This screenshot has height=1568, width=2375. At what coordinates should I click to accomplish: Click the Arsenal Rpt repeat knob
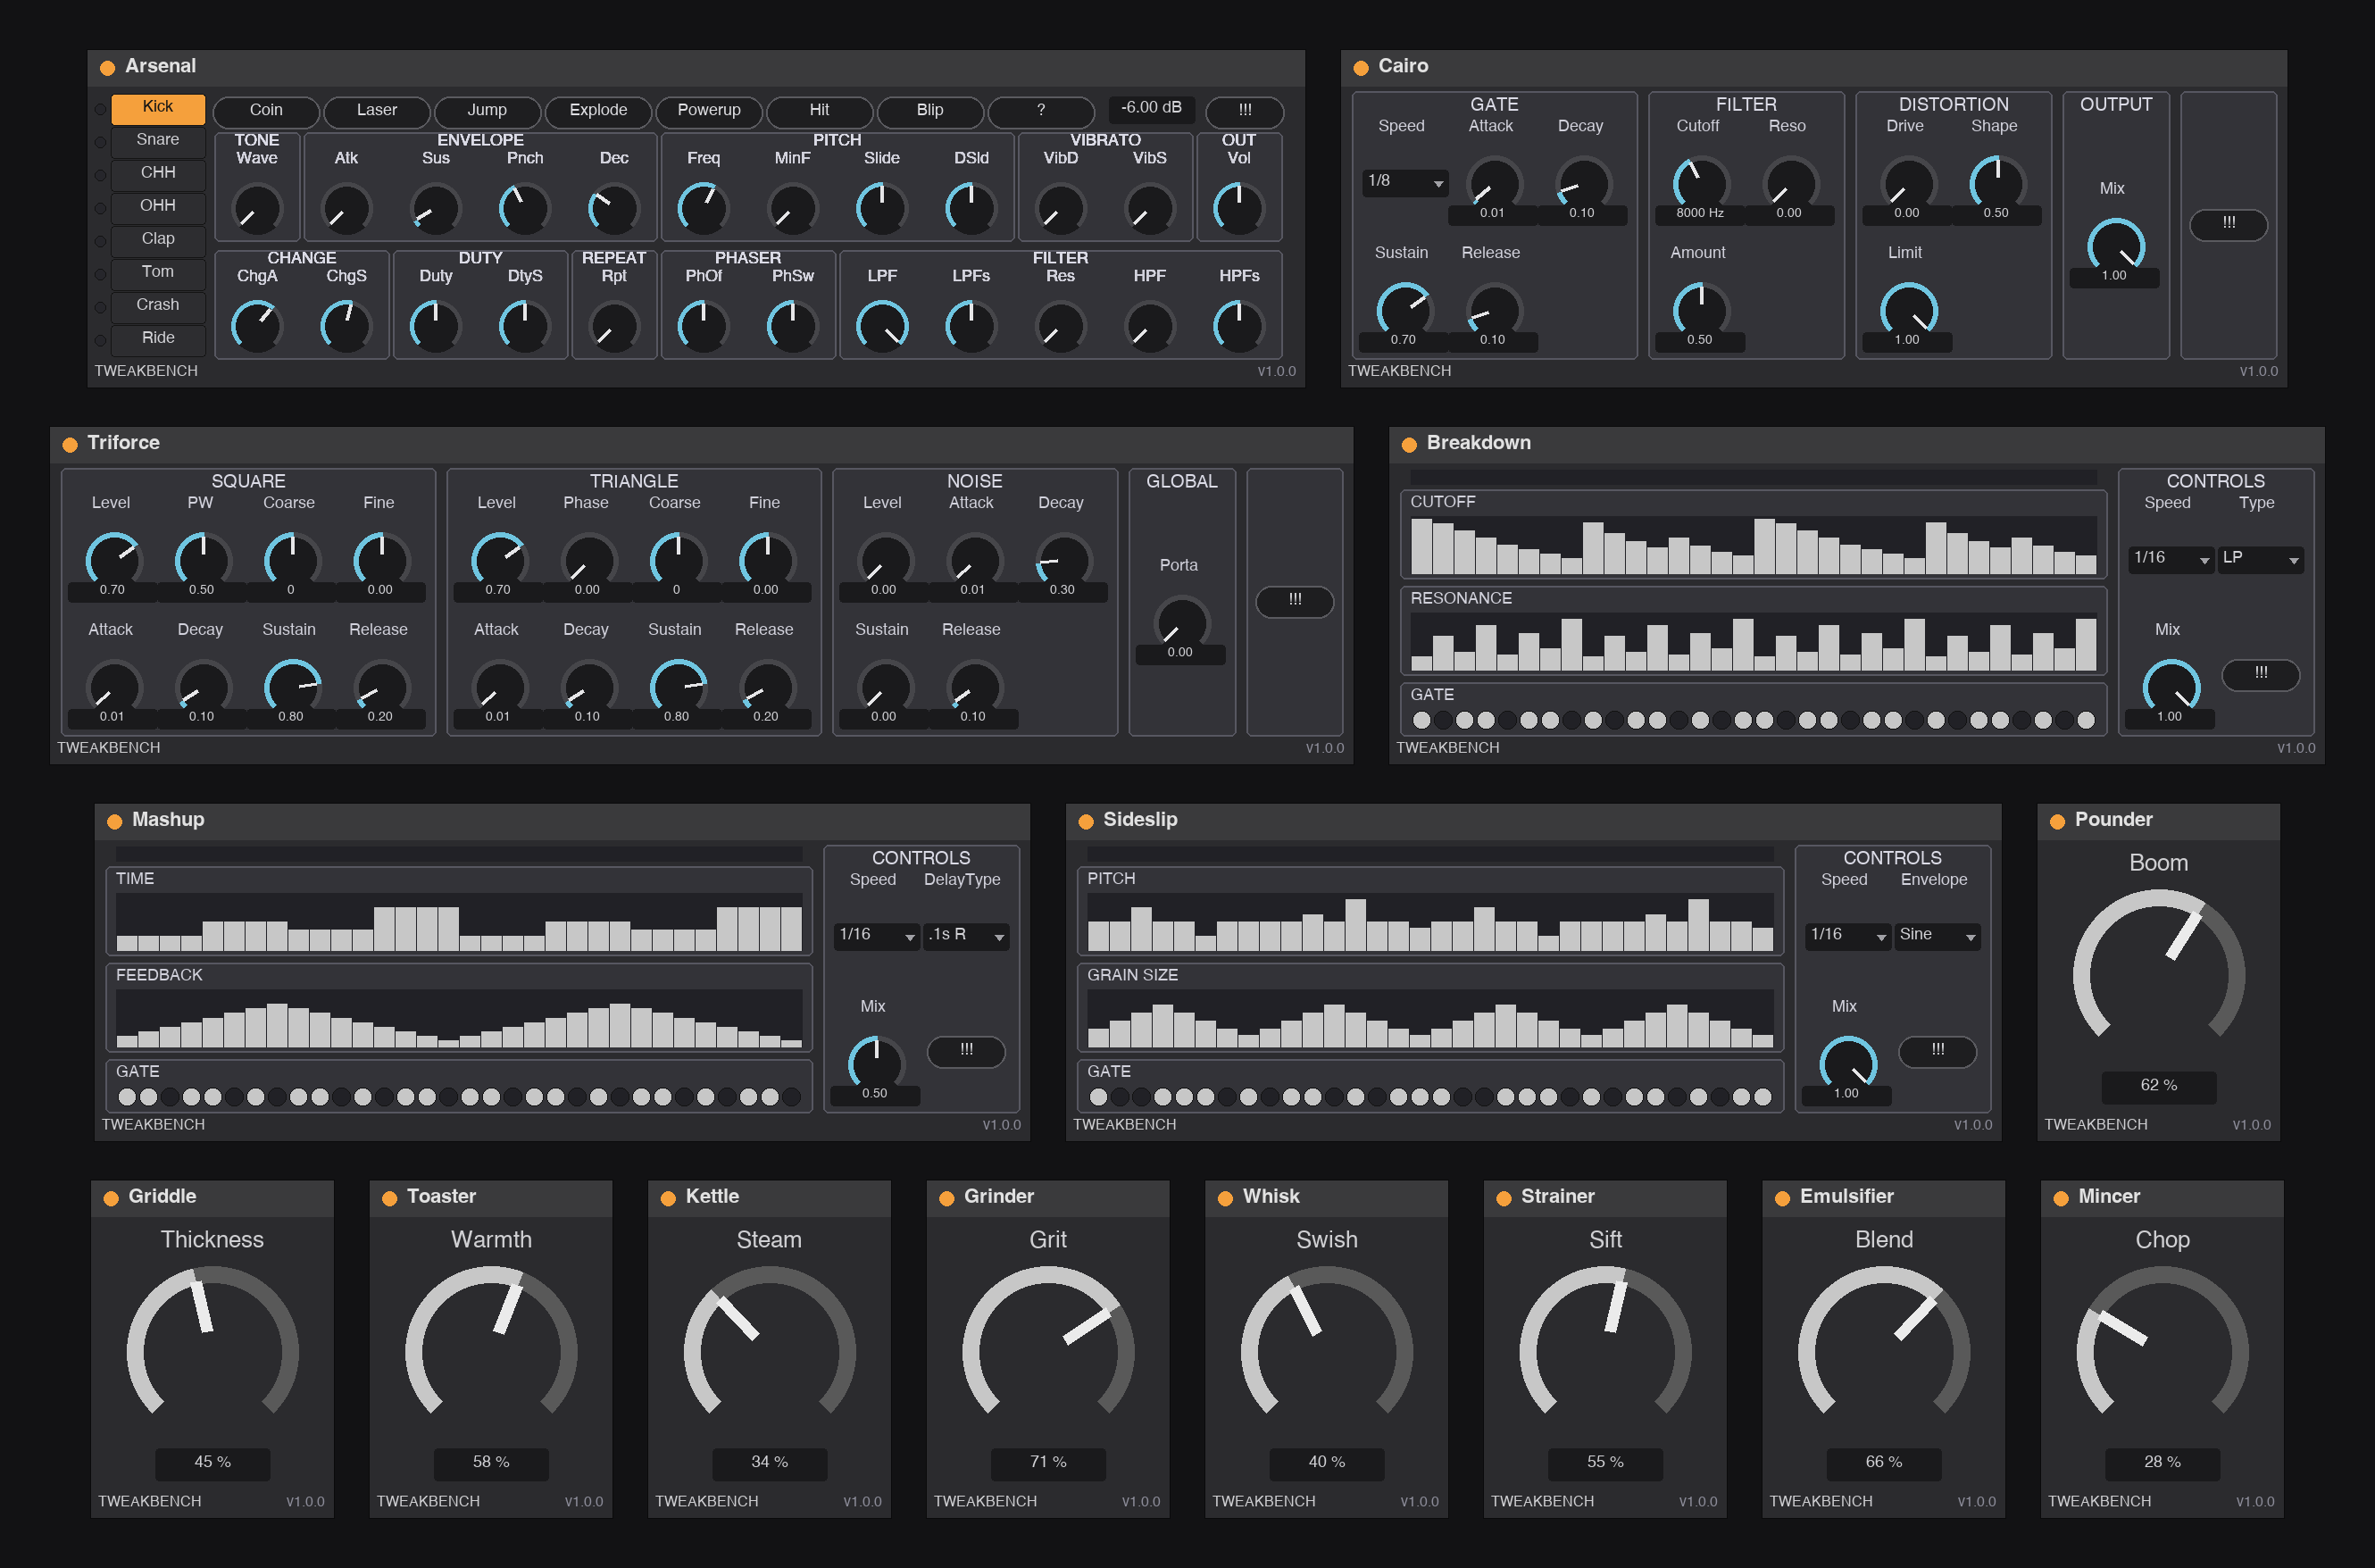pyautogui.click(x=614, y=327)
